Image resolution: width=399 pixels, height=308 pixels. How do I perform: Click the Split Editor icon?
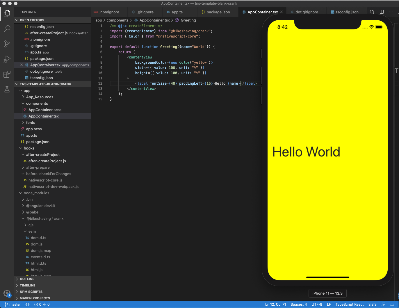coord(382,12)
